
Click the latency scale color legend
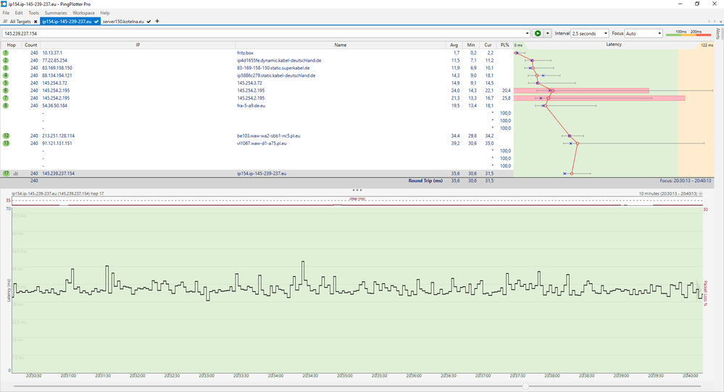(x=688, y=33)
